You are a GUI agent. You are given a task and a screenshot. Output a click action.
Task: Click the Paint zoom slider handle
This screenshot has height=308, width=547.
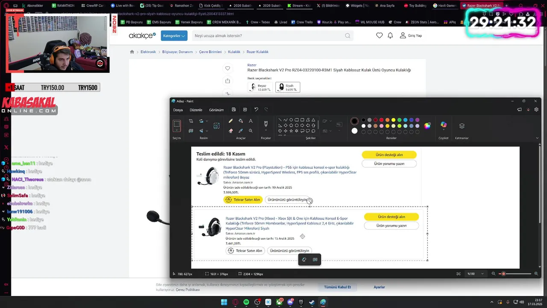point(503,274)
